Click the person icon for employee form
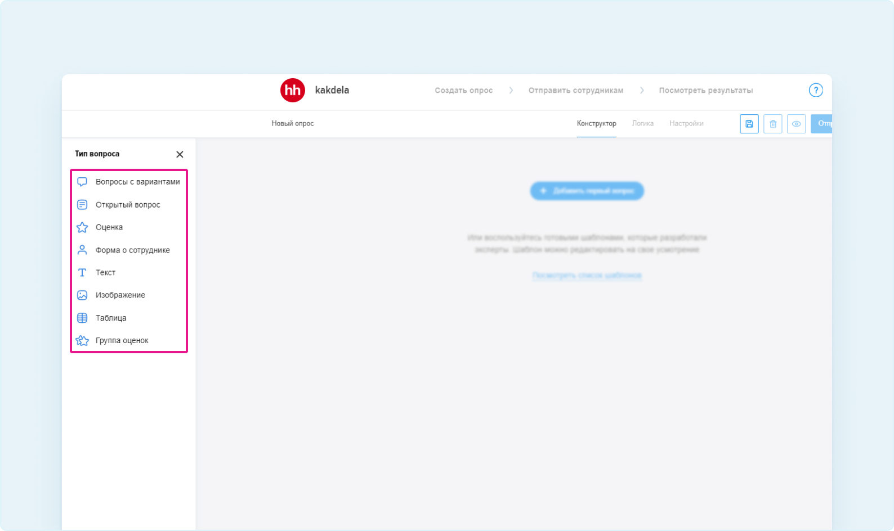The height and width of the screenshot is (531, 894). [82, 250]
